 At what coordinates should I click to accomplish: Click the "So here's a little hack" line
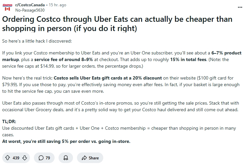tap(37, 41)
